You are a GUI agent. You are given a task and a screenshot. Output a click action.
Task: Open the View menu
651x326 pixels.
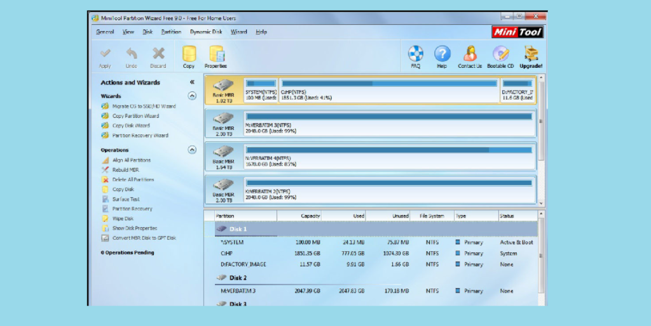point(128,32)
